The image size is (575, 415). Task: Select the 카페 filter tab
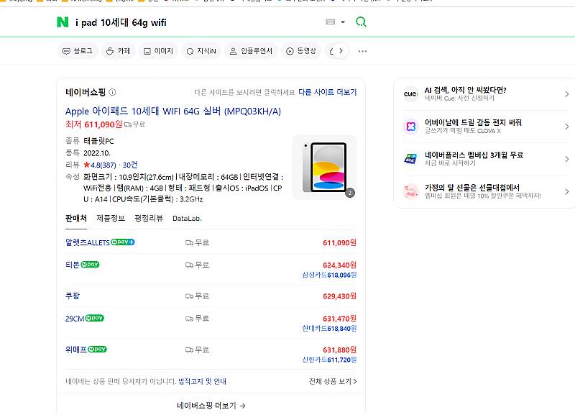pyautogui.click(x=118, y=51)
